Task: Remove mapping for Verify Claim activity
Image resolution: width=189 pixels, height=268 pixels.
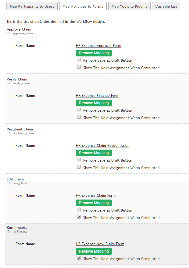Action: click(x=94, y=103)
